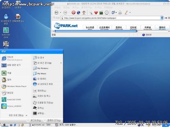Expand 모든 프로그램 all programs list
The height and width of the screenshot is (127, 170).
(18, 115)
